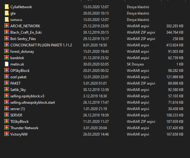Select the metin.sk file name

coord(17,64)
